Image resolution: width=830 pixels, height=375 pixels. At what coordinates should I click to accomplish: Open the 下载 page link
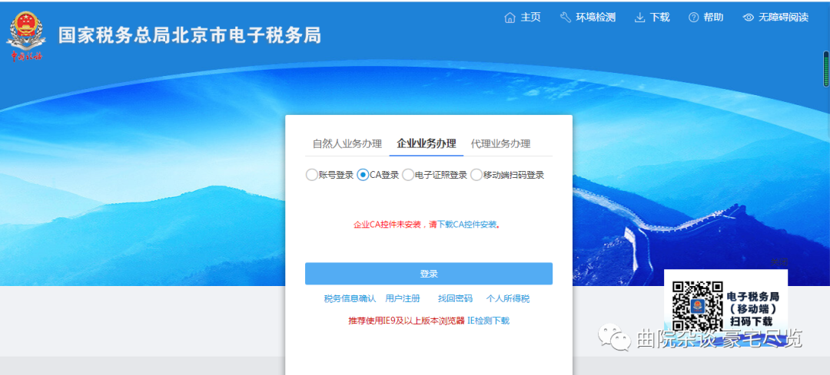(659, 18)
